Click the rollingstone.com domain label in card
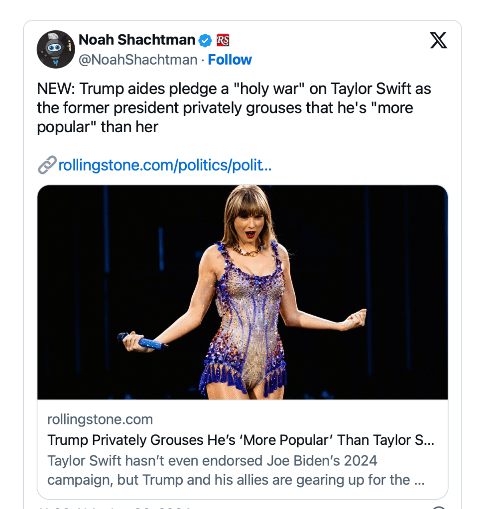486x509 pixels. click(100, 419)
